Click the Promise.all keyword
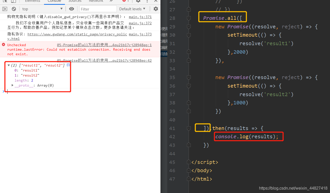 point(220,18)
